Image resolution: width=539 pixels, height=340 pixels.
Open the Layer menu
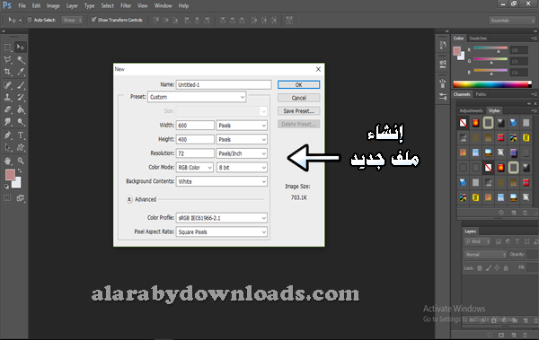pos(72,6)
